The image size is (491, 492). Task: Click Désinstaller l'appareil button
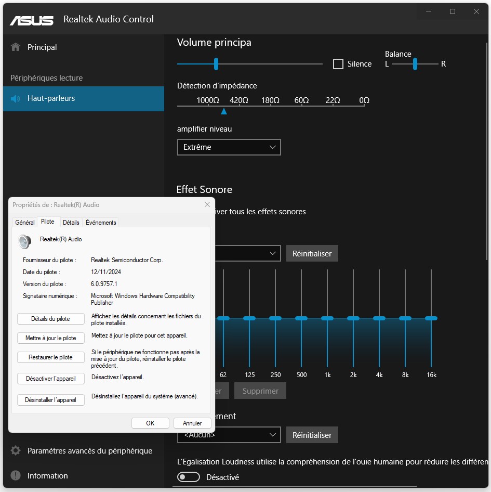(x=51, y=400)
